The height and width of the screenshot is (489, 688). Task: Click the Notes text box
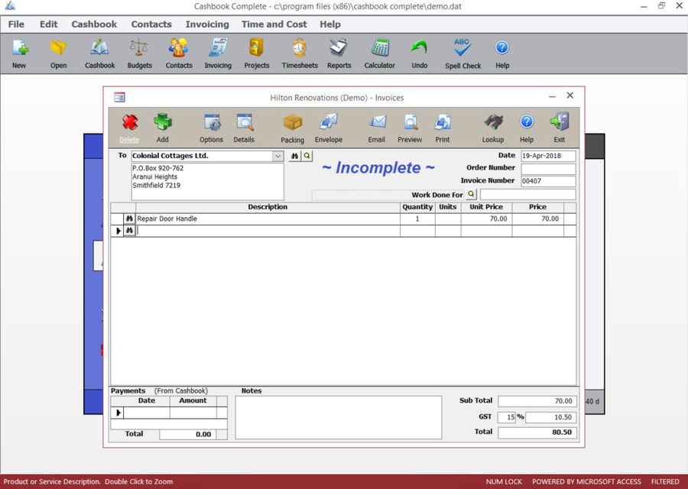tap(339, 417)
